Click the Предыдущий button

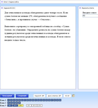click(x=7, y=96)
